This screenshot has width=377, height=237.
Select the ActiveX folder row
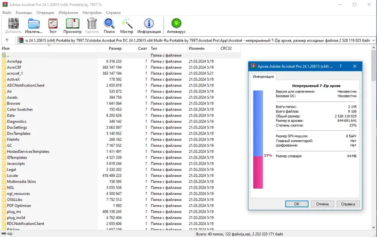(x=121, y=79)
